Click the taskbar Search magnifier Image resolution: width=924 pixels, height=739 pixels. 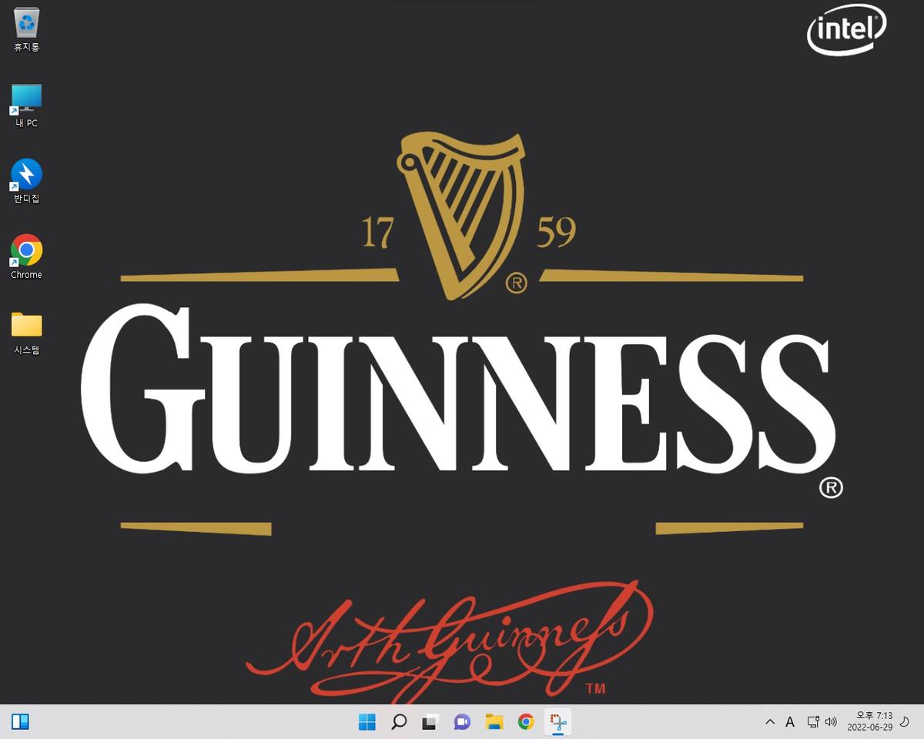[399, 722]
